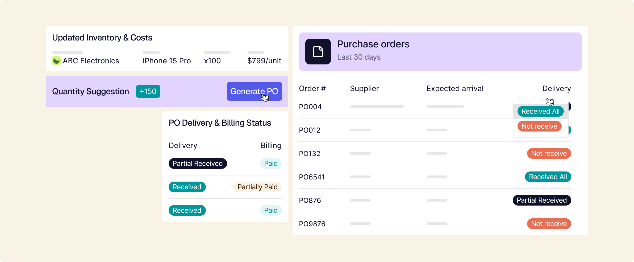This screenshot has width=634, height=262.
Task: Click the iPhone 15 Pro product entry
Action: click(x=166, y=61)
